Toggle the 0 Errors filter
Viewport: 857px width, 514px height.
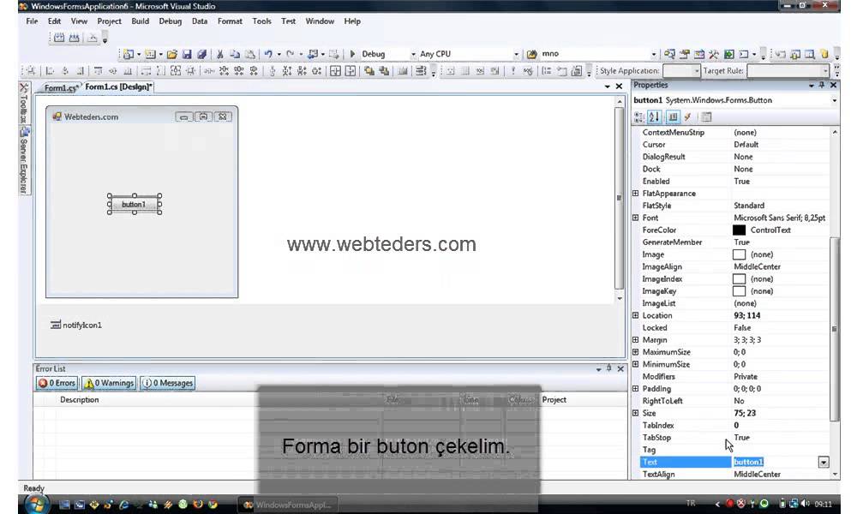[x=57, y=383]
